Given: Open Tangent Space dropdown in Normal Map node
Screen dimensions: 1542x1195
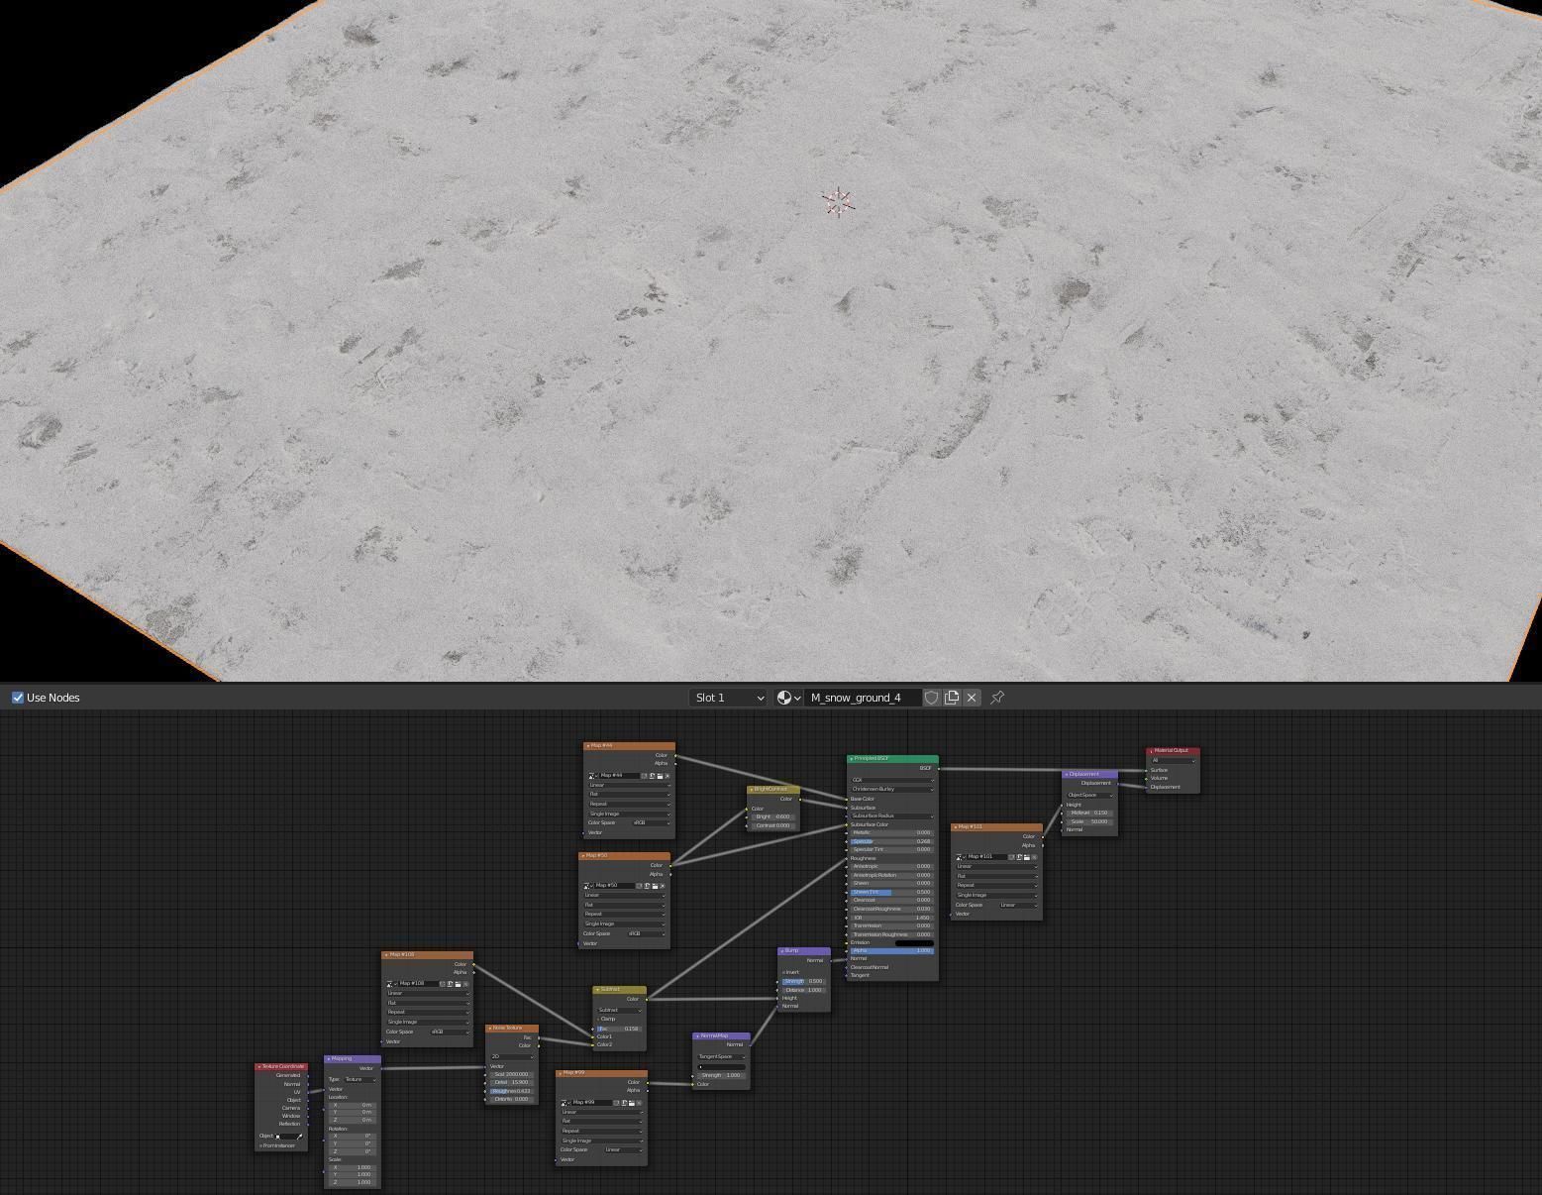Looking at the screenshot, I should point(722,1056).
